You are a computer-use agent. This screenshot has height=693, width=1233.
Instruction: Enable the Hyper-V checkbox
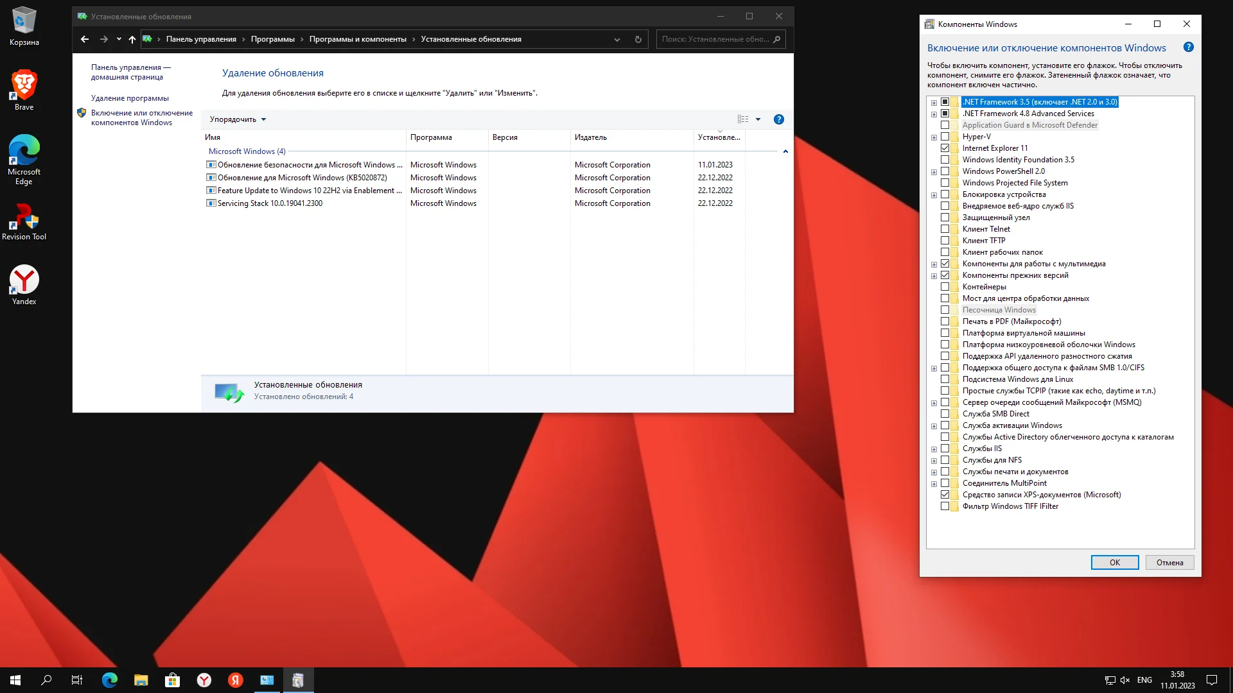click(945, 137)
